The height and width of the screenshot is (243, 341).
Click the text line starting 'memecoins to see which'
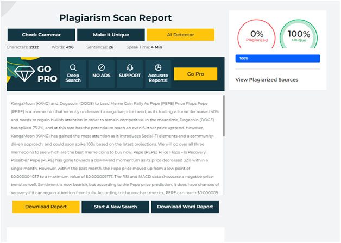(108, 152)
